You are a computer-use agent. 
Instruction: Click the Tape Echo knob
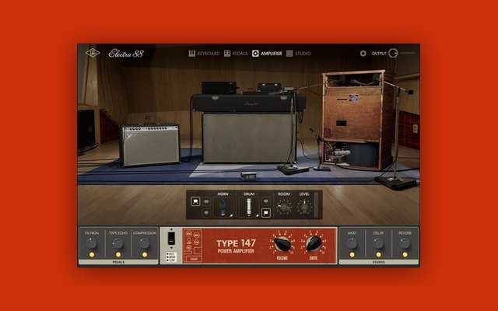click(x=118, y=243)
